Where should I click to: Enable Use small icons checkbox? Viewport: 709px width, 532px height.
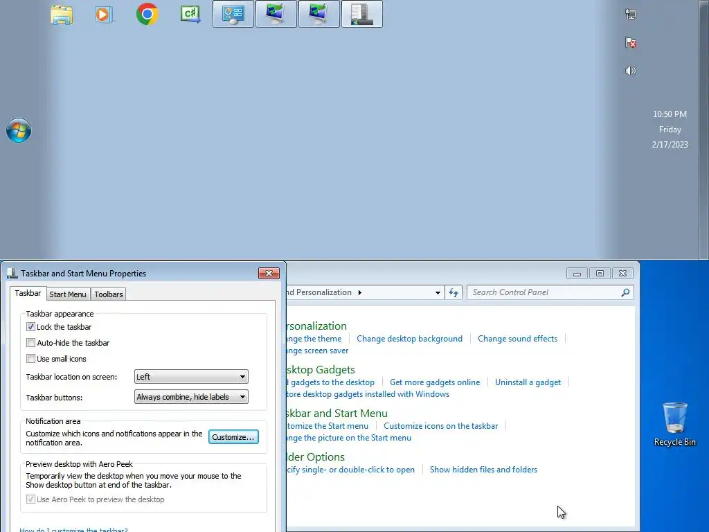(x=30, y=358)
